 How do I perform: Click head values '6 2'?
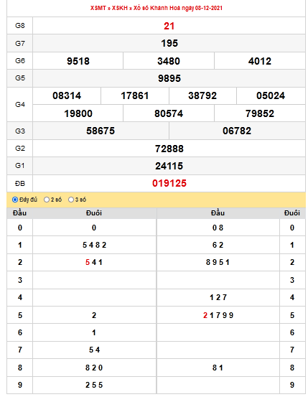pos(218,245)
